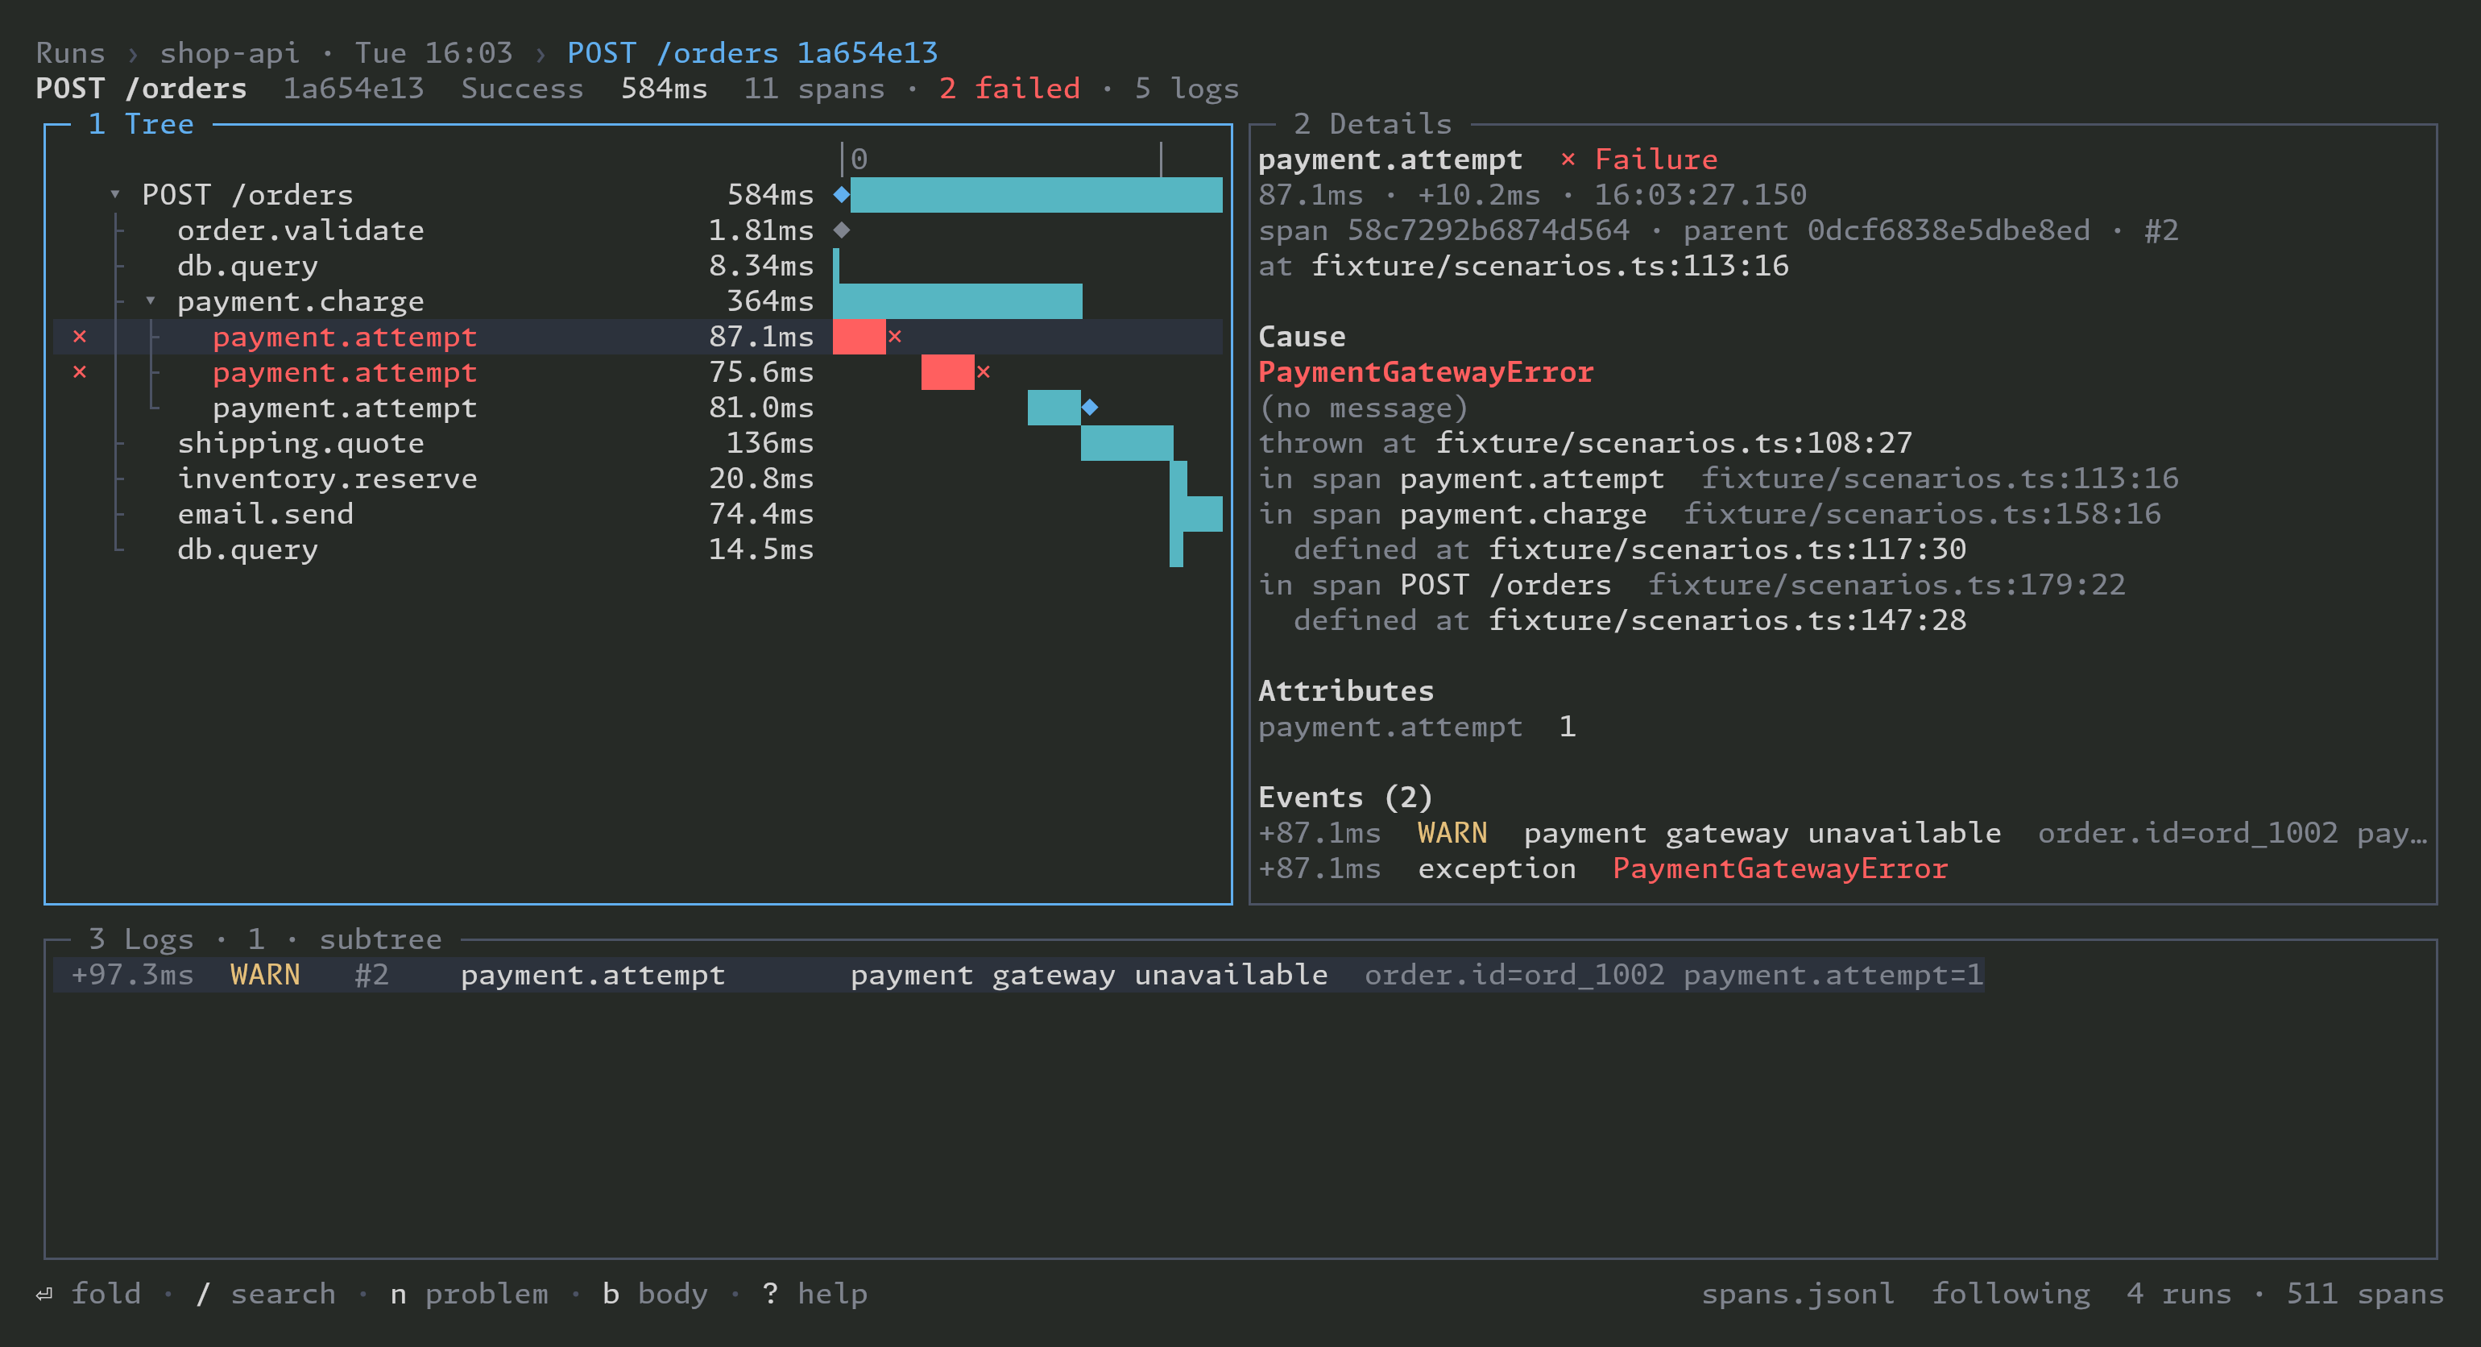Screen dimensions: 2481x1347
Task: Click the red failure X beside first payment.attempt row
Action: tap(80, 336)
